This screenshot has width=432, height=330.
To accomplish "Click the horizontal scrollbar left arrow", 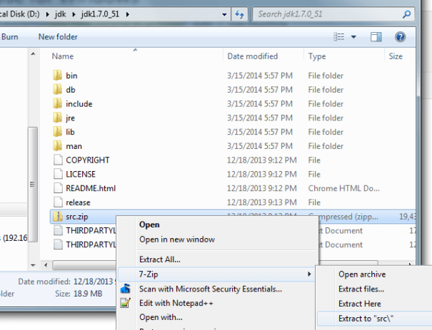I will tap(46, 265).
